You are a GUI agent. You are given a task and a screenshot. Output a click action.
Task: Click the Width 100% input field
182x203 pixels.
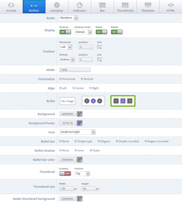(x=75, y=70)
